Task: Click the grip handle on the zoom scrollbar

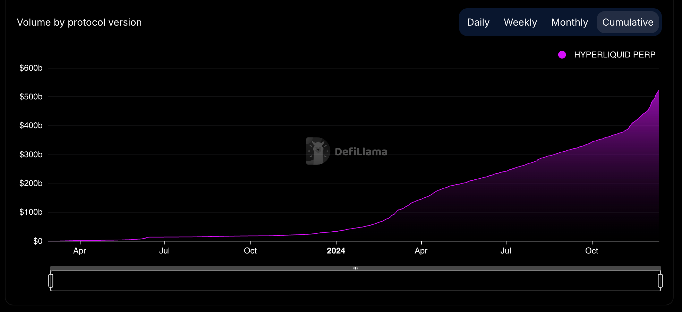Action: [x=356, y=268]
